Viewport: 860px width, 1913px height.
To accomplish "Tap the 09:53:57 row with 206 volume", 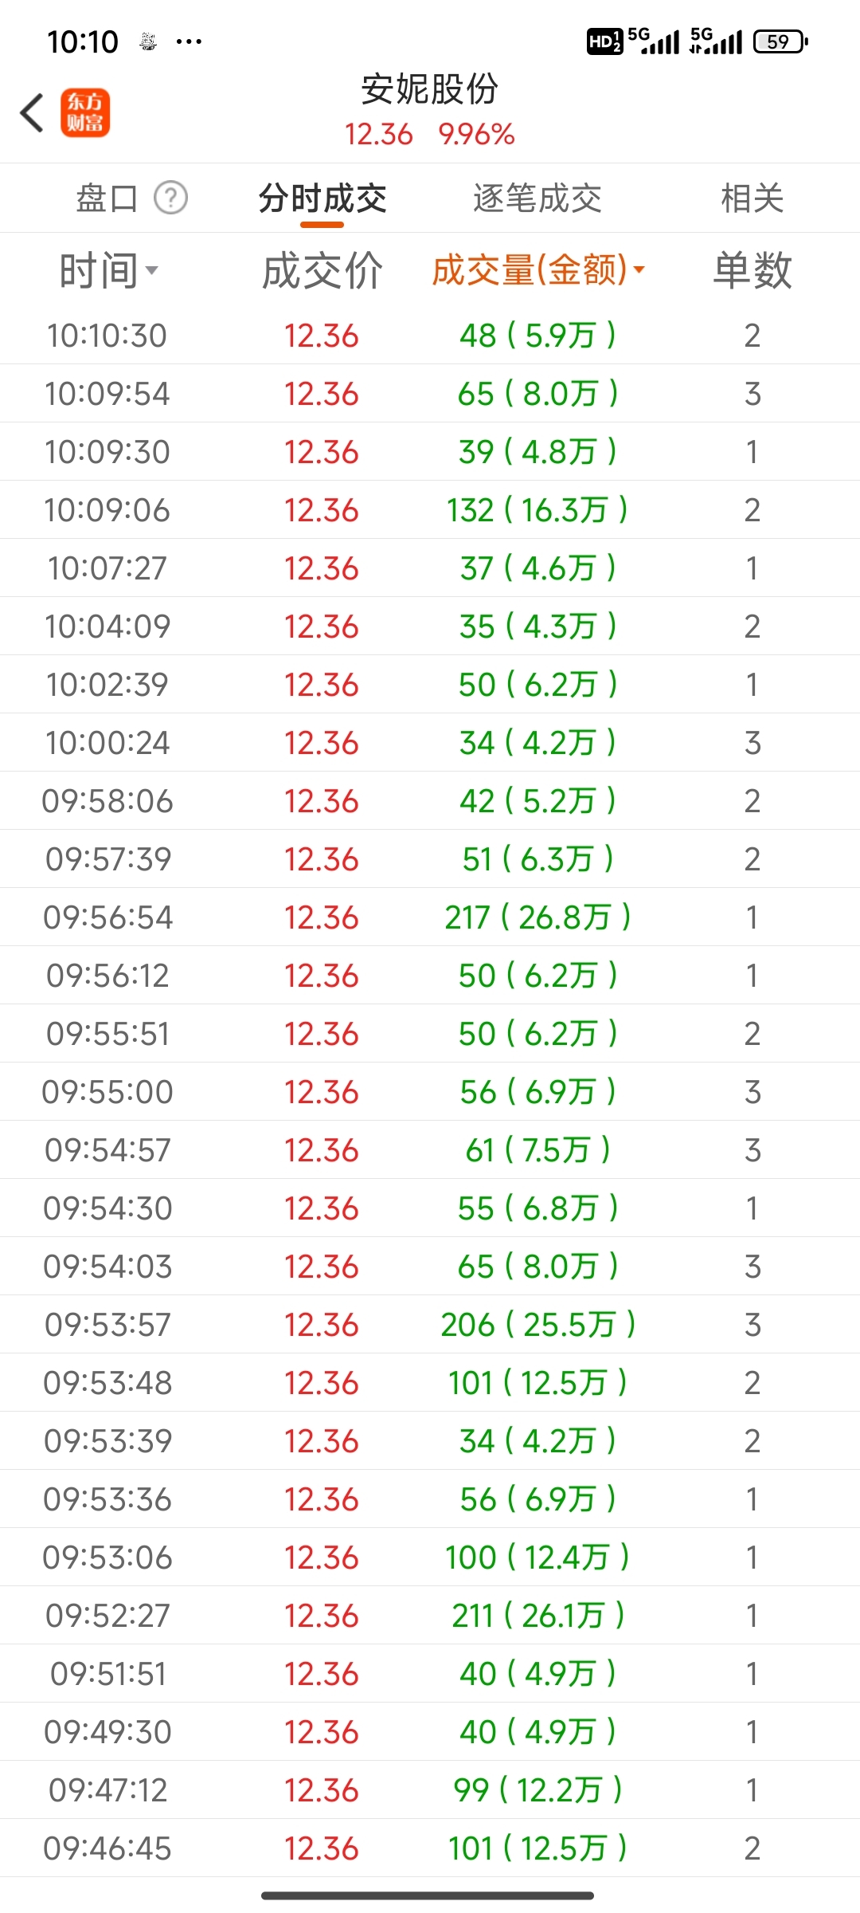I will 430,1325.
